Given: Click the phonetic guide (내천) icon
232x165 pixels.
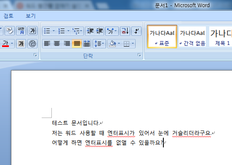Looking at the screenshot, I should pos(21,31).
